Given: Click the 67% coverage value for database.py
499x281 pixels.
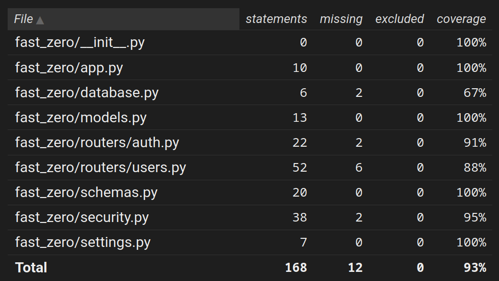Looking at the screenshot, I should pos(475,93).
